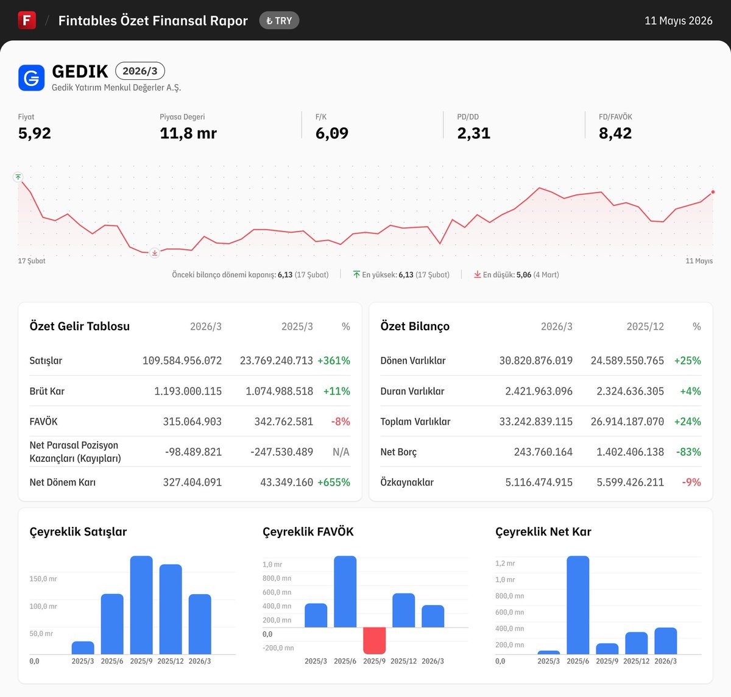
Task: Click the FD/FAVÖK value 8,42
Action: click(x=615, y=133)
